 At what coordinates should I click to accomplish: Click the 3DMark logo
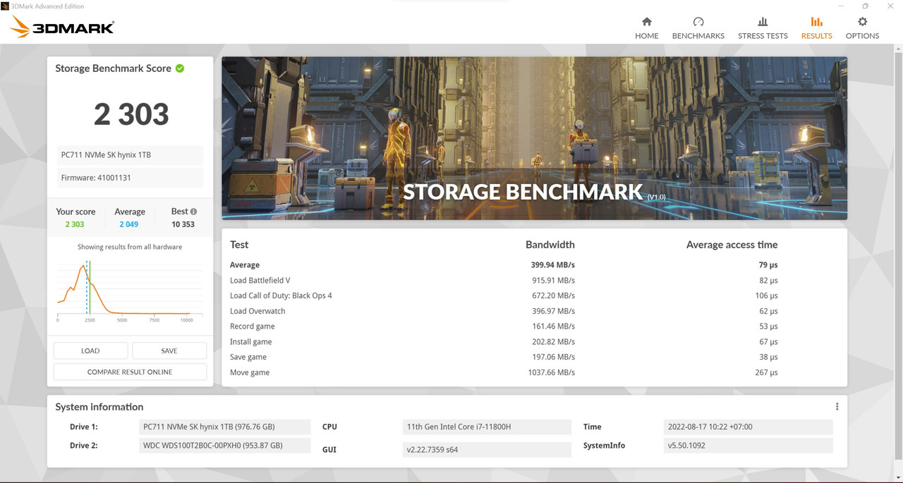tap(62, 27)
